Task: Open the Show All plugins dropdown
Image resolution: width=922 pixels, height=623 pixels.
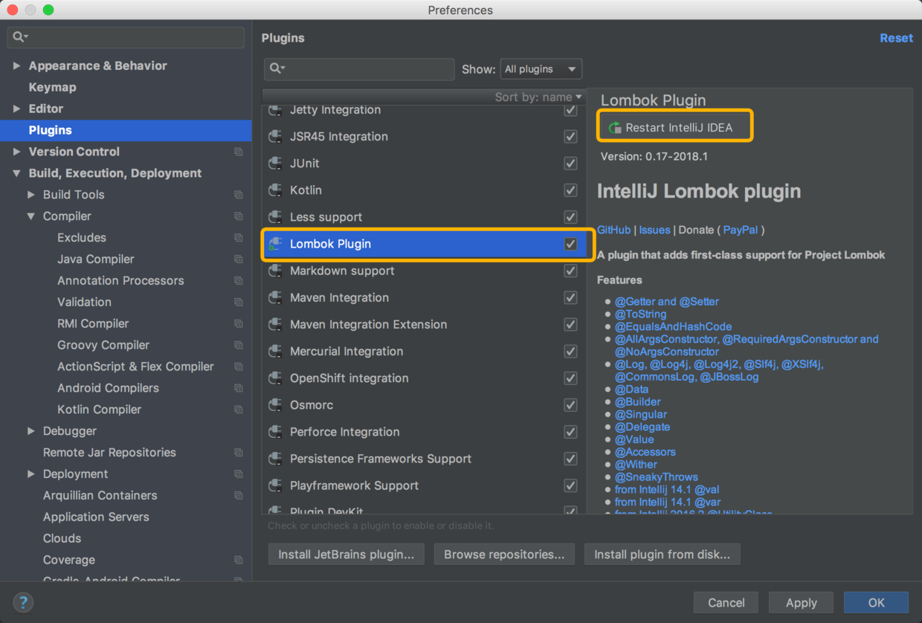Action: click(541, 69)
